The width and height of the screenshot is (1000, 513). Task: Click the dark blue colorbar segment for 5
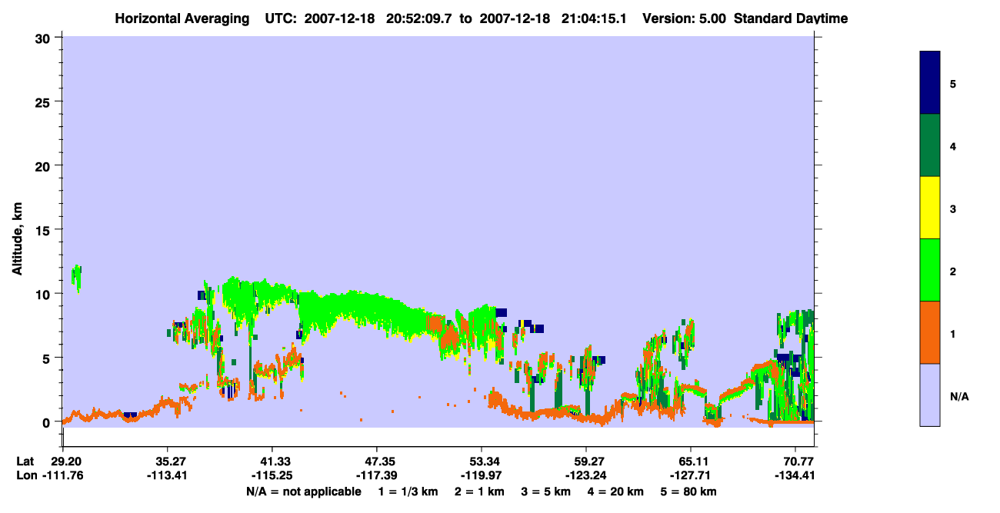[930, 83]
